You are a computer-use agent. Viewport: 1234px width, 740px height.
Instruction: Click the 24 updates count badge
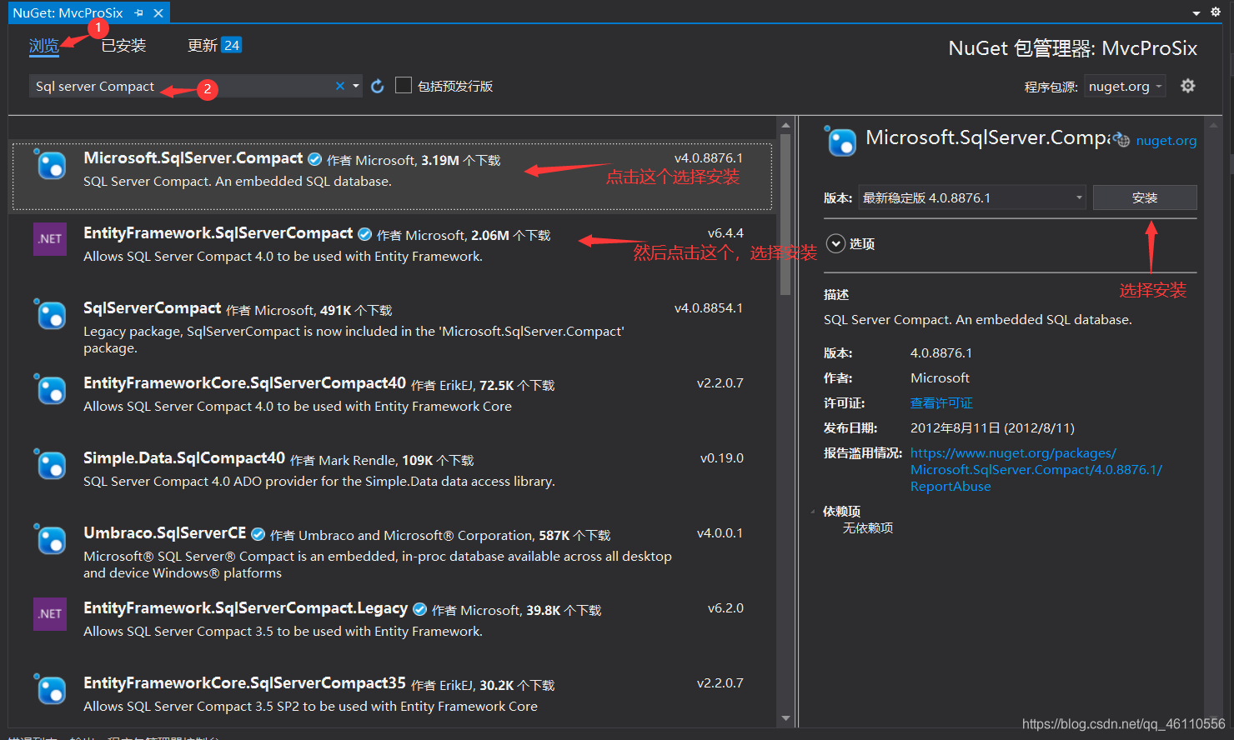[x=232, y=46]
